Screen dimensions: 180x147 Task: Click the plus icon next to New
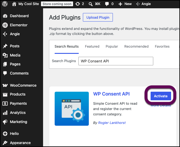point(120,4)
